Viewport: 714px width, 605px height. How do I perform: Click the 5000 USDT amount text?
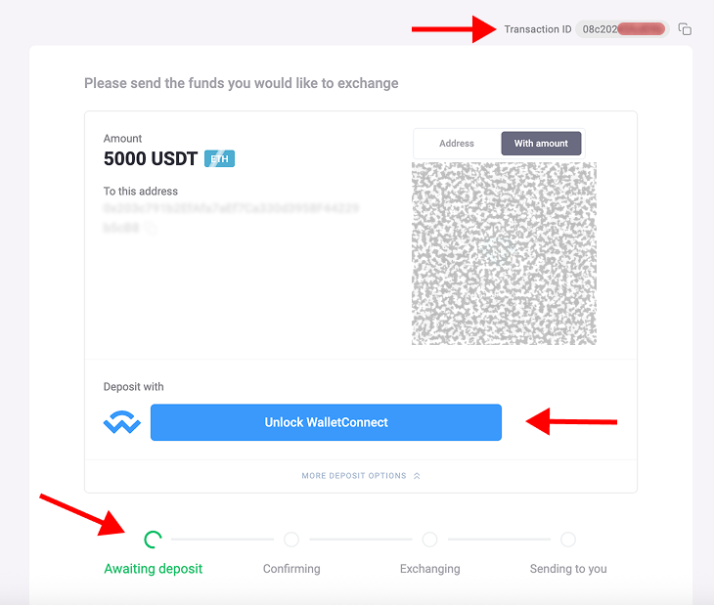151,158
